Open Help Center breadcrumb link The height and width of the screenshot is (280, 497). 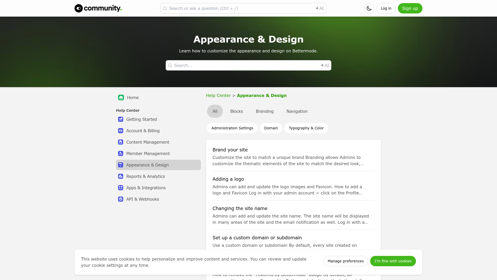pos(218,95)
